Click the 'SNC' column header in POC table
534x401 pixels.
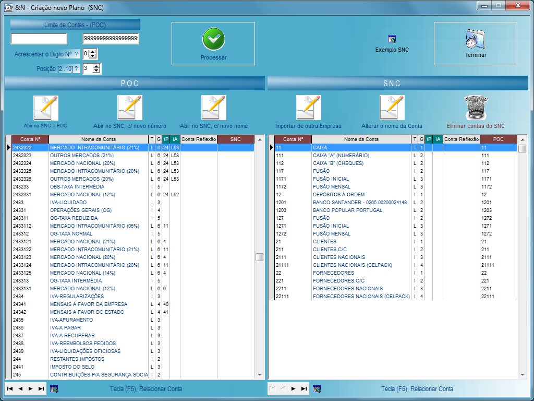(x=236, y=139)
